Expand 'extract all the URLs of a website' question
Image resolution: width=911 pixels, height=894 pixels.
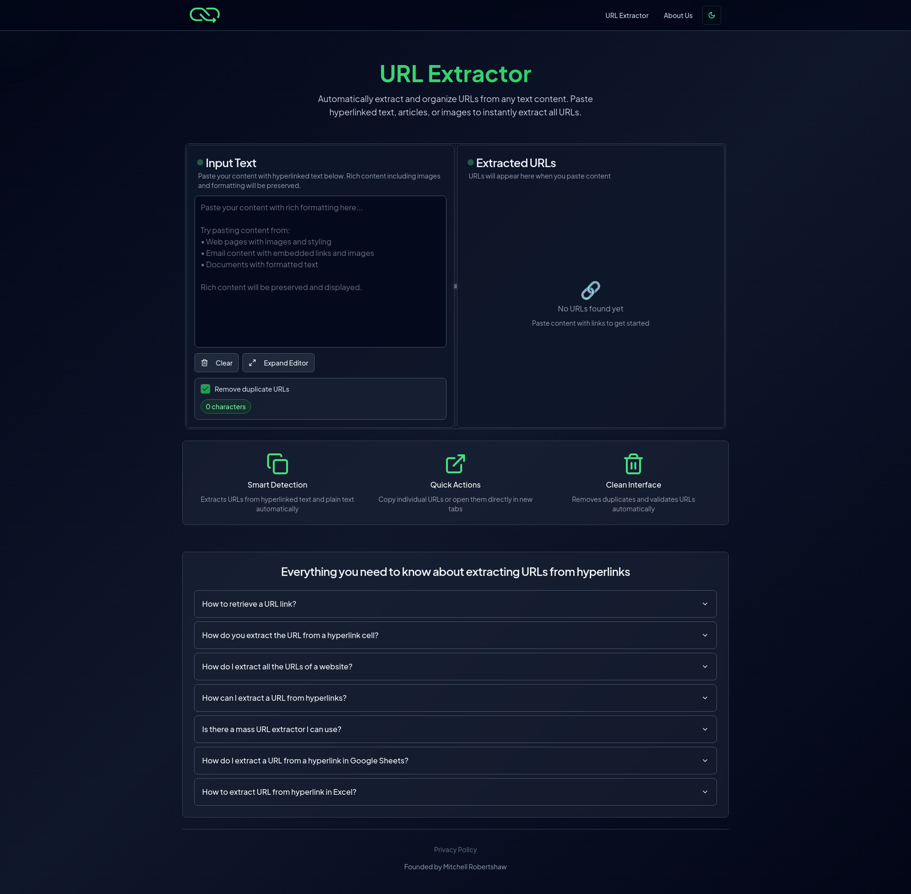[455, 667]
